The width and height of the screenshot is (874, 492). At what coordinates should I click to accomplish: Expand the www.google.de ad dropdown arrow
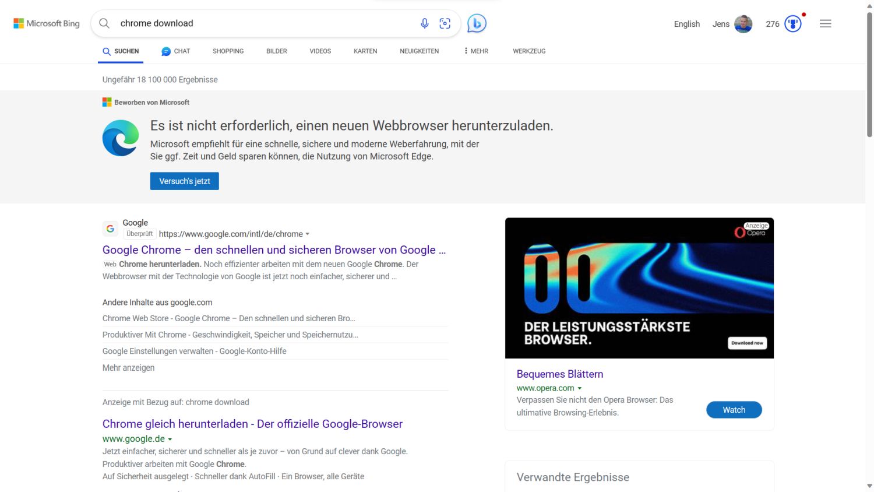(170, 440)
